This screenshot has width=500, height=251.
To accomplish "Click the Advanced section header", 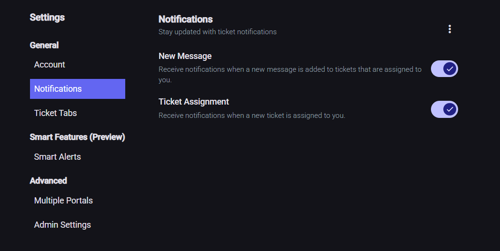I will pos(48,181).
